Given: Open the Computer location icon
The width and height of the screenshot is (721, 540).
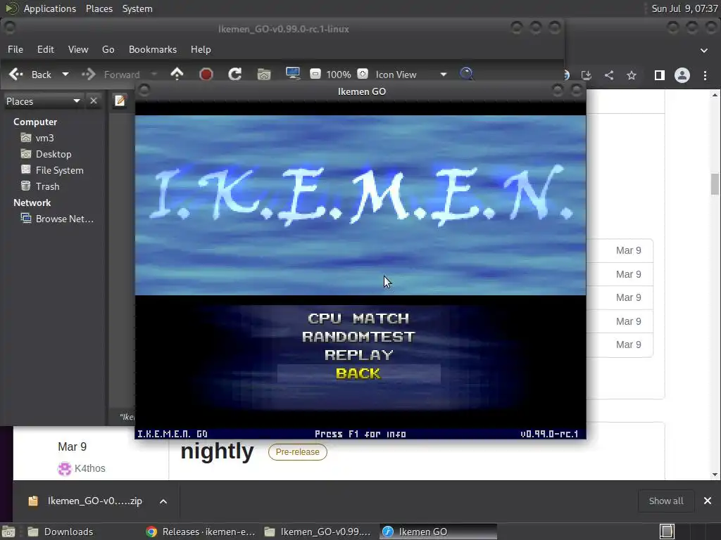Looking at the screenshot, I should [x=293, y=74].
